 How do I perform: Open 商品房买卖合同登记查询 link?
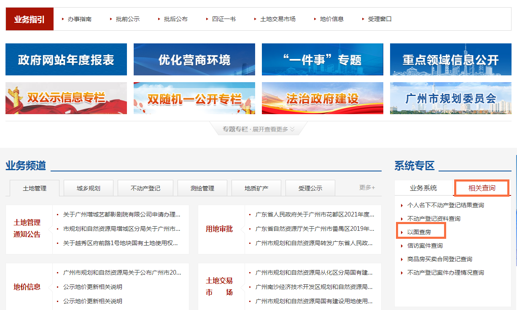click(439, 259)
